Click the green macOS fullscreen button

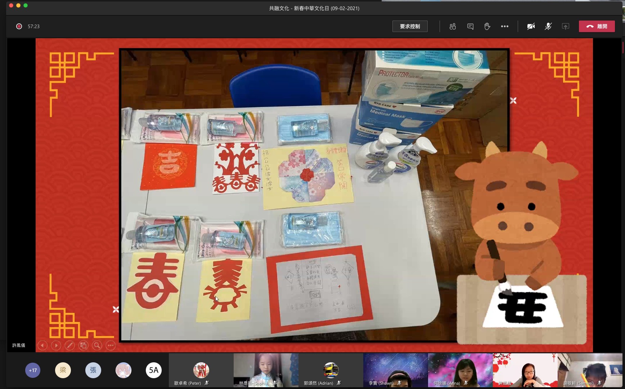[26, 5]
